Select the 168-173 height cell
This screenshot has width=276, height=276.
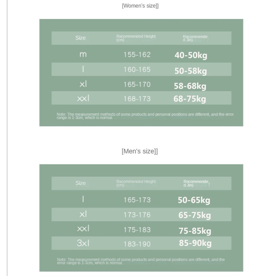[x=137, y=99]
